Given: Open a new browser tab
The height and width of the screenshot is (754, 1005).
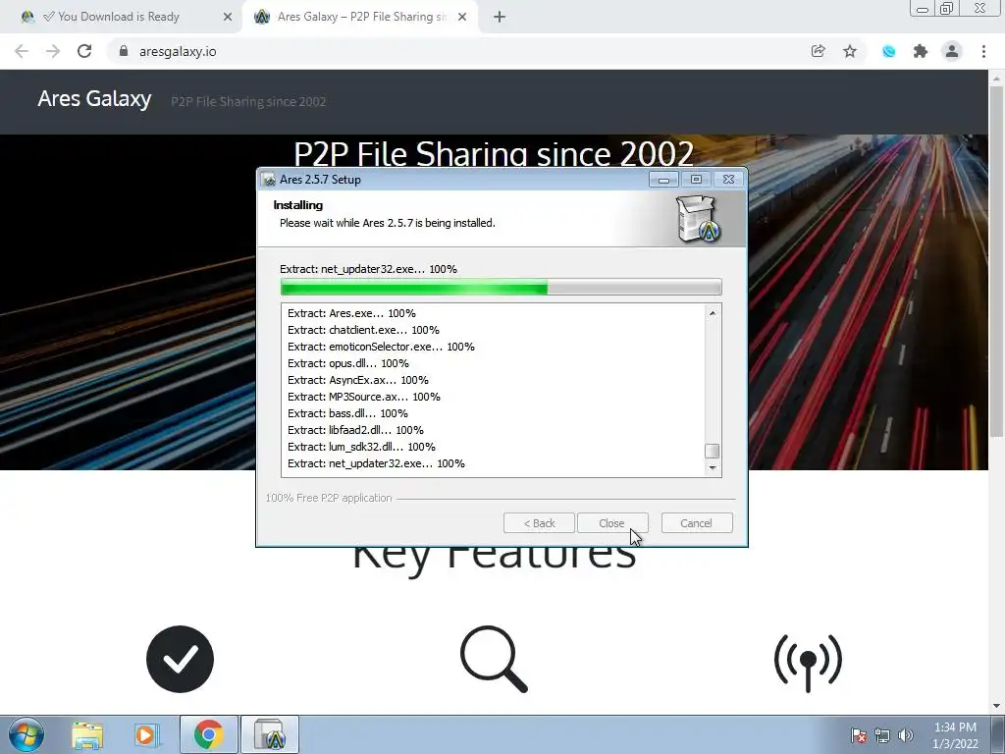Looking at the screenshot, I should [500, 17].
